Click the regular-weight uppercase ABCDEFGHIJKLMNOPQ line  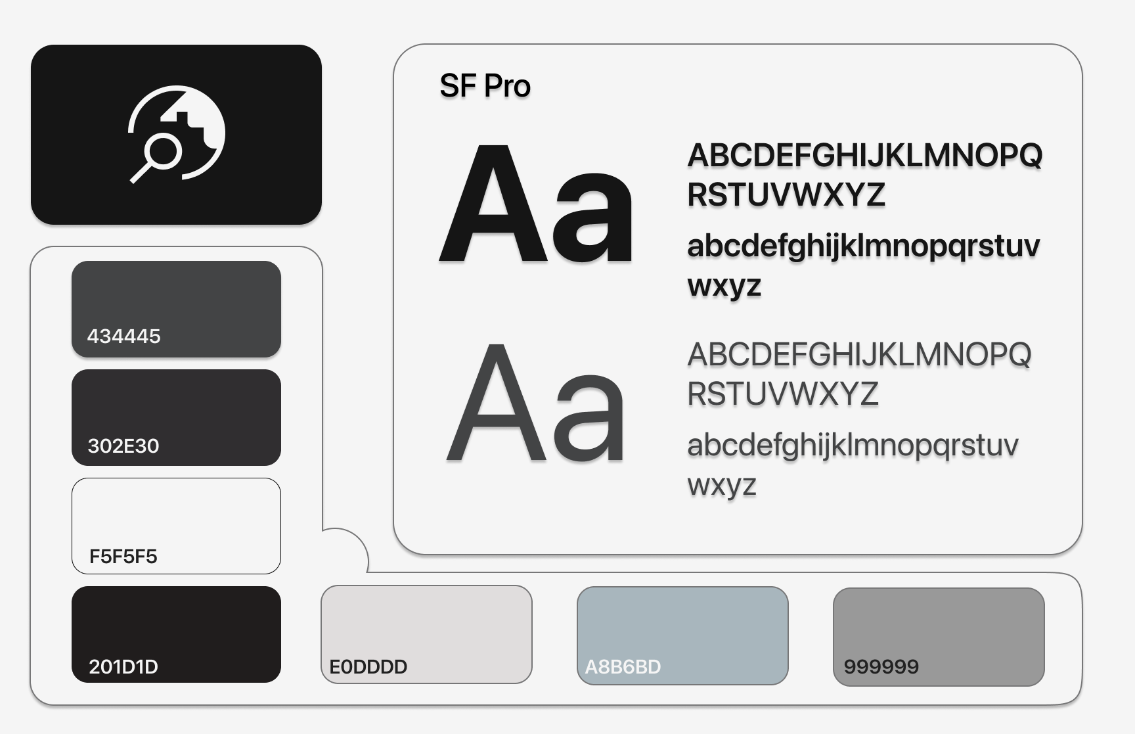point(859,355)
